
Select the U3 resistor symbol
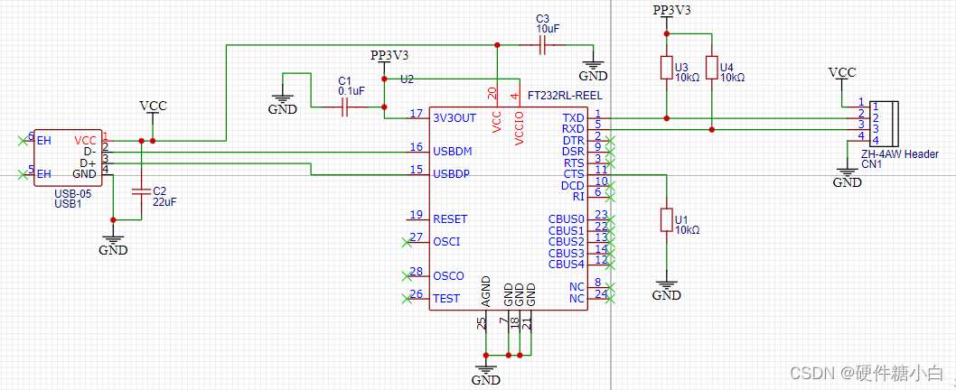(x=666, y=68)
